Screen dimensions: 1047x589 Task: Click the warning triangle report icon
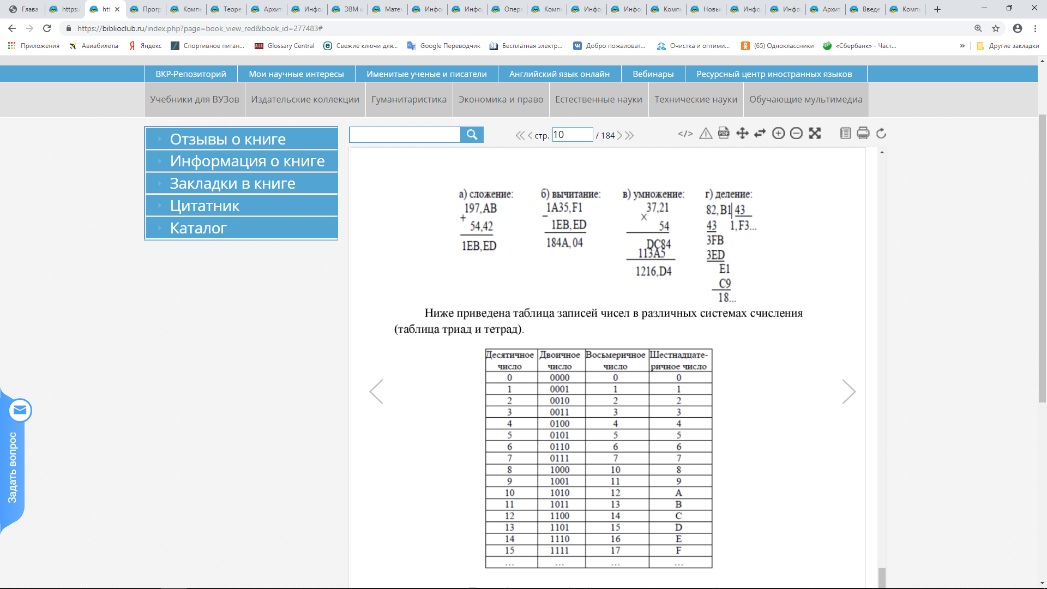tap(706, 134)
